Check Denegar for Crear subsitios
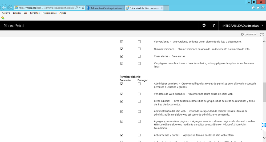Image resolution: width=266 pixels, height=142 pixels. click(139, 101)
